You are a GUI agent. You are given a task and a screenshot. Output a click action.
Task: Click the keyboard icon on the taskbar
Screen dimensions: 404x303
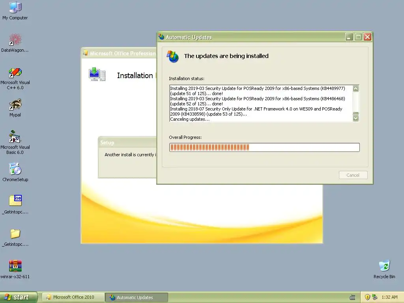tap(353, 297)
